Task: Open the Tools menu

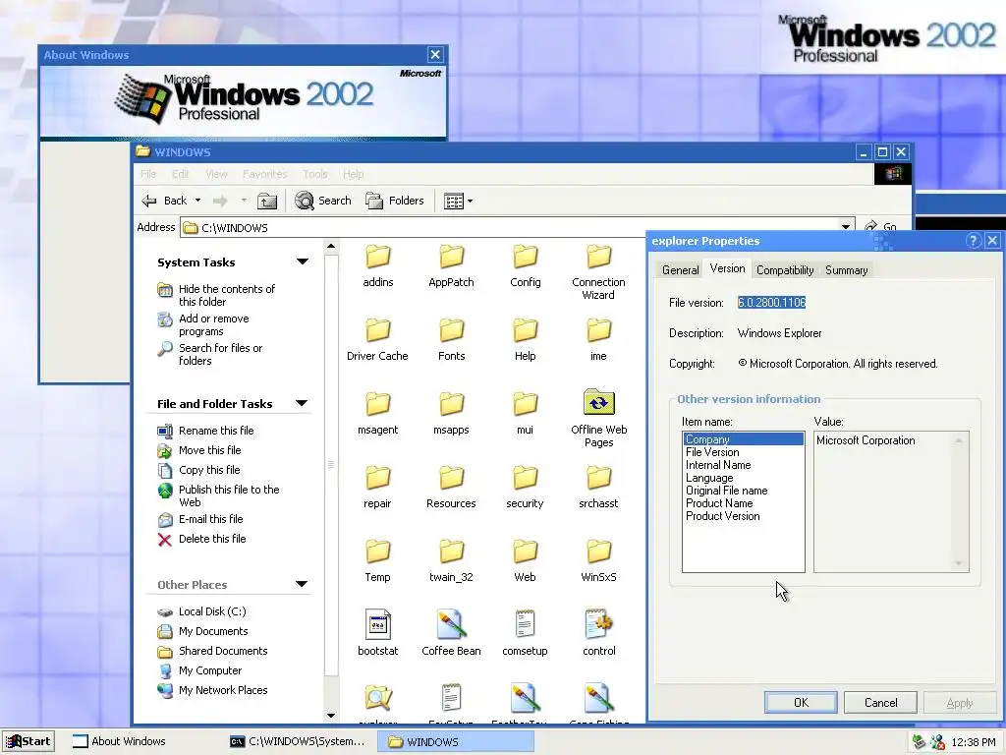Action: [x=315, y=174]
